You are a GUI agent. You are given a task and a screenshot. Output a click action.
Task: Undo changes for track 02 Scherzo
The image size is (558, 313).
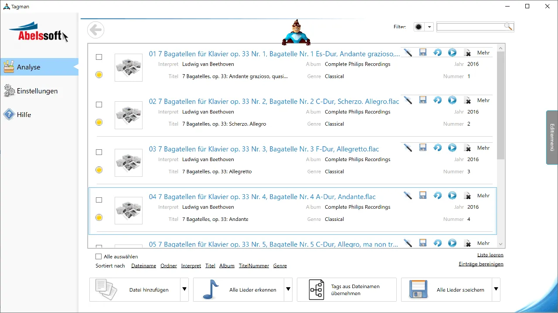pyautogui.click(x=437, y=100)
